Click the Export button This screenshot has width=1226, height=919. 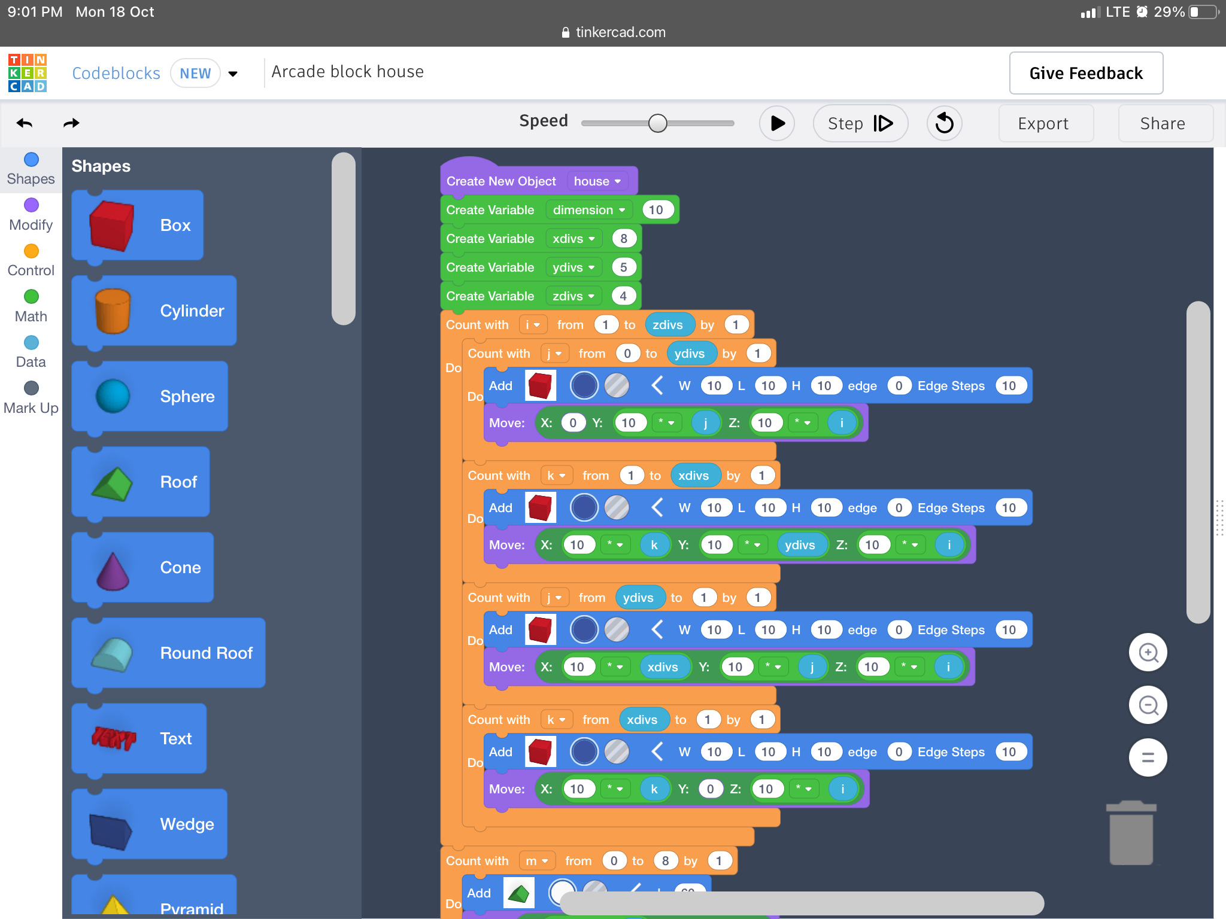point(1043,123)
